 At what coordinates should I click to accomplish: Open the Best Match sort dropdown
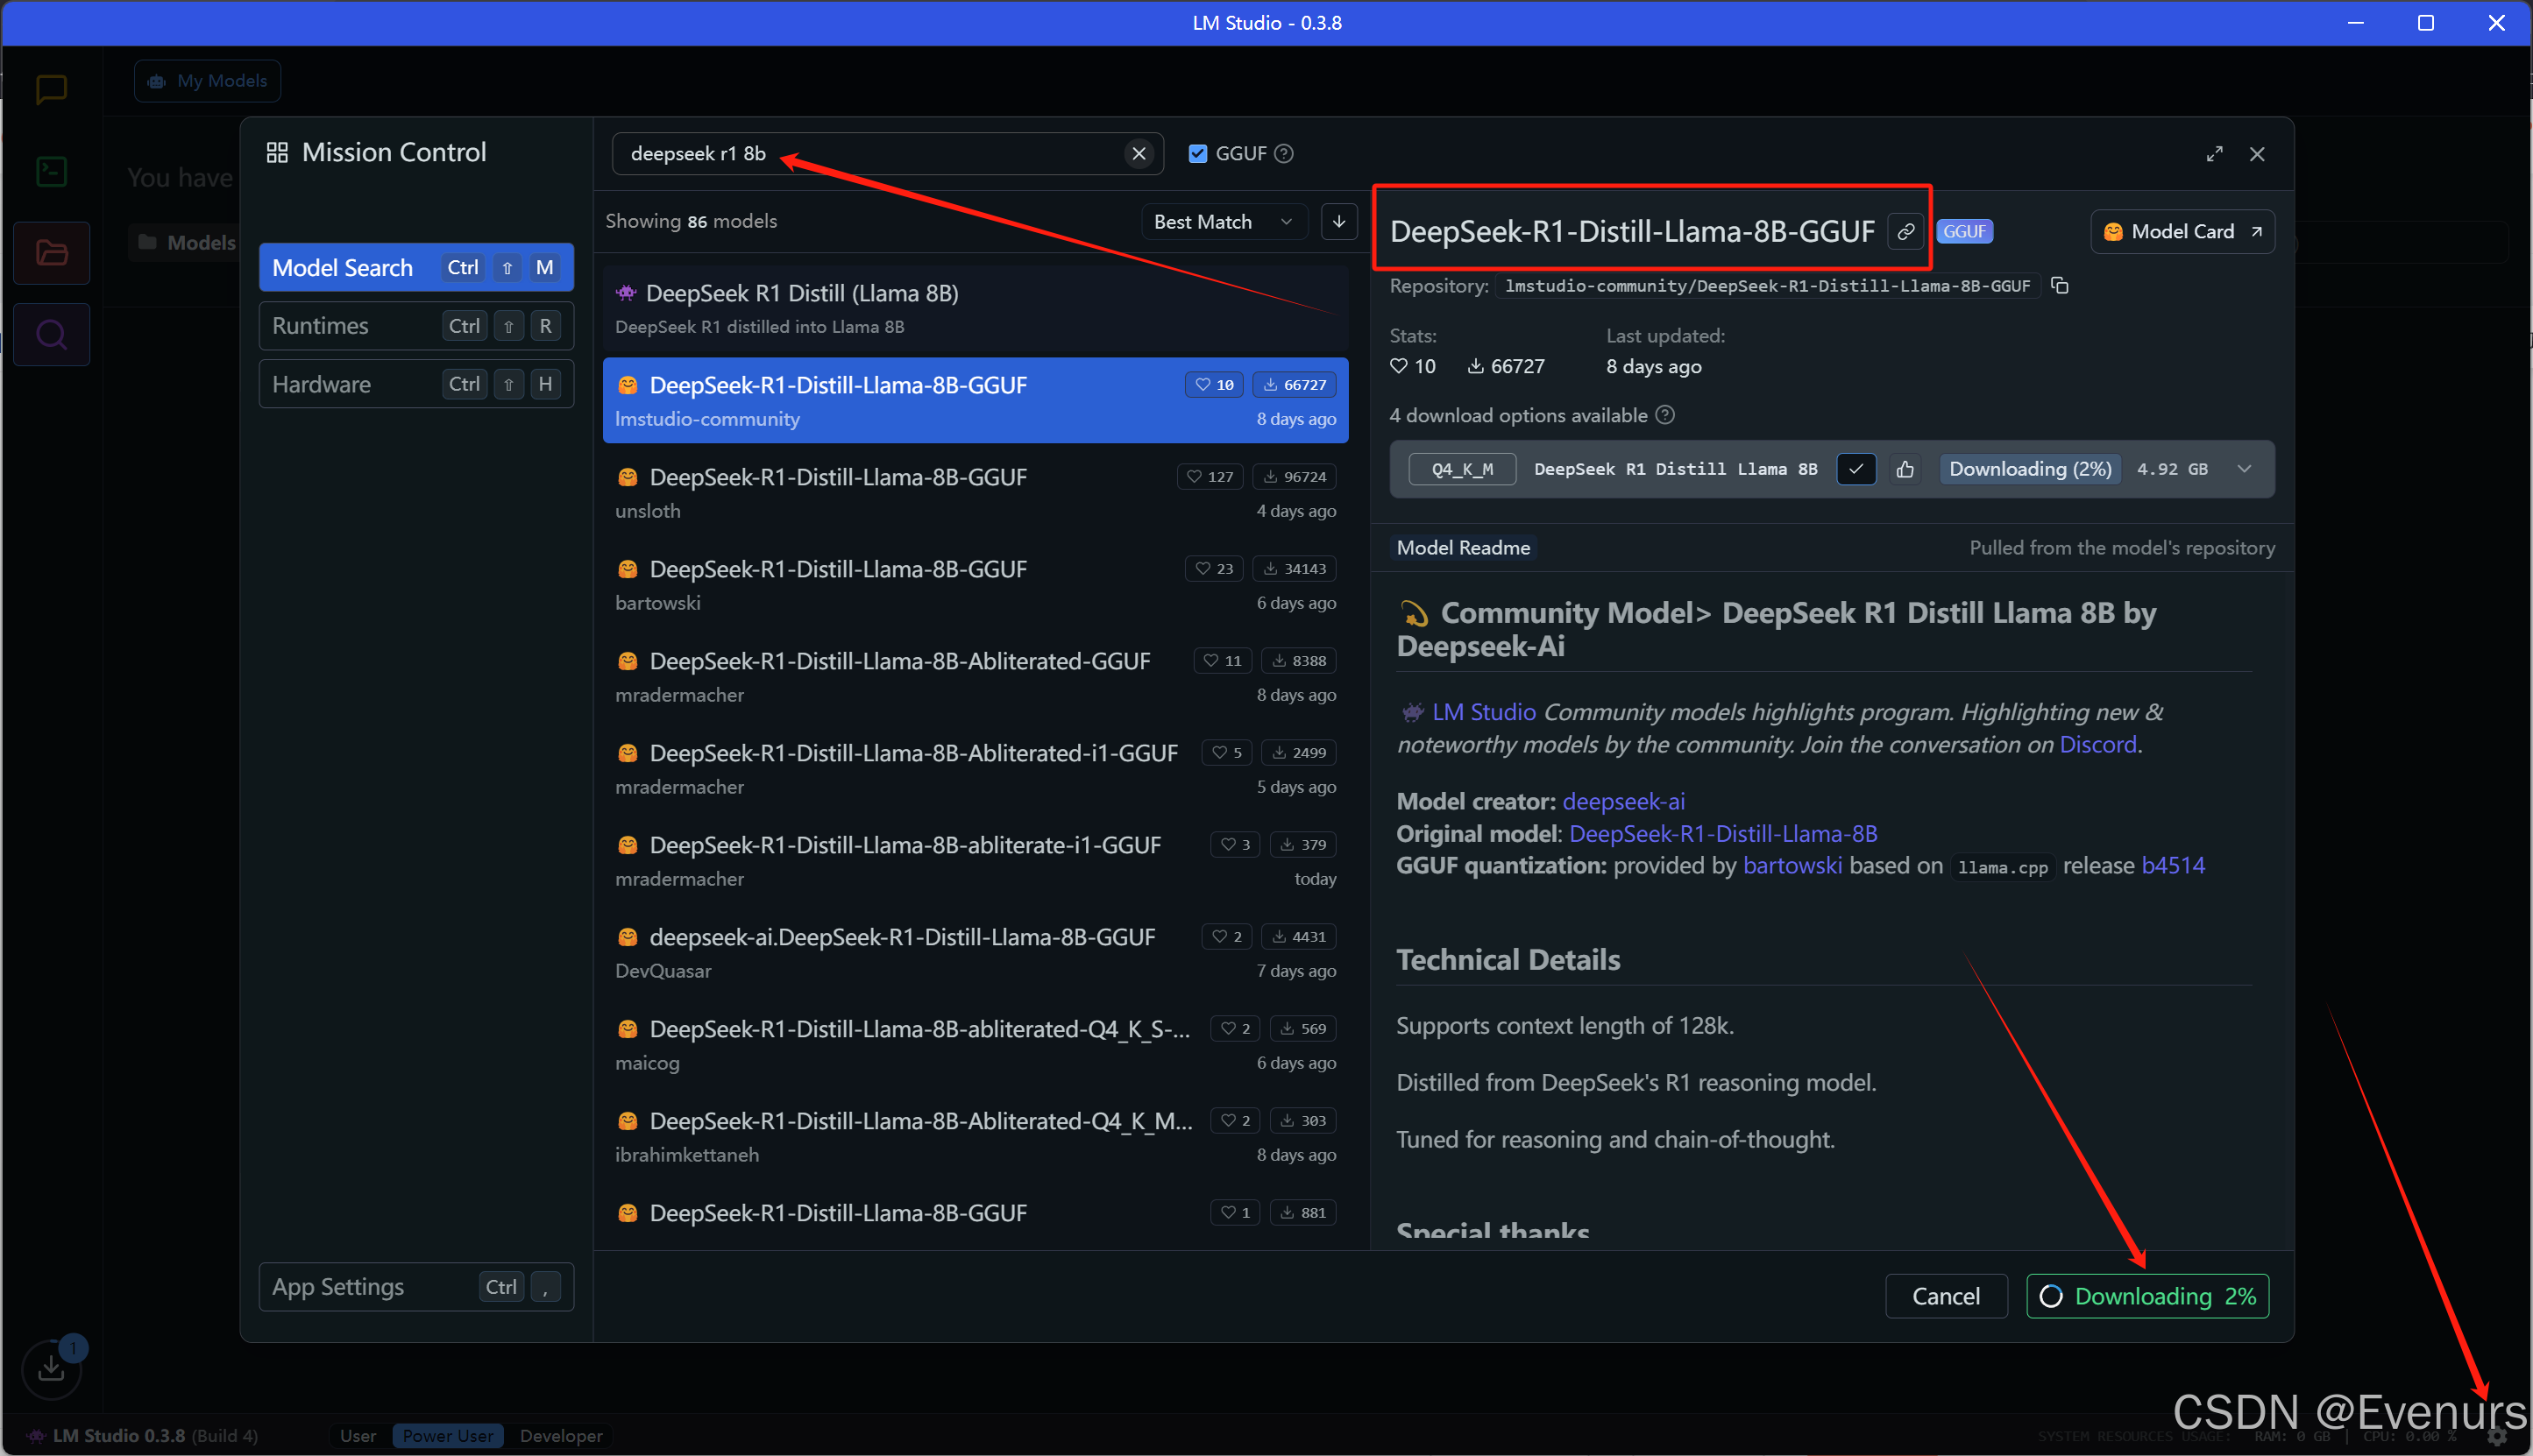coord(1223,221)
